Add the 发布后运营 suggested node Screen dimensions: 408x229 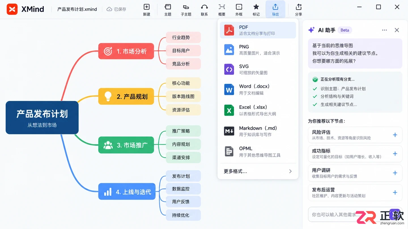click(395, 193)
